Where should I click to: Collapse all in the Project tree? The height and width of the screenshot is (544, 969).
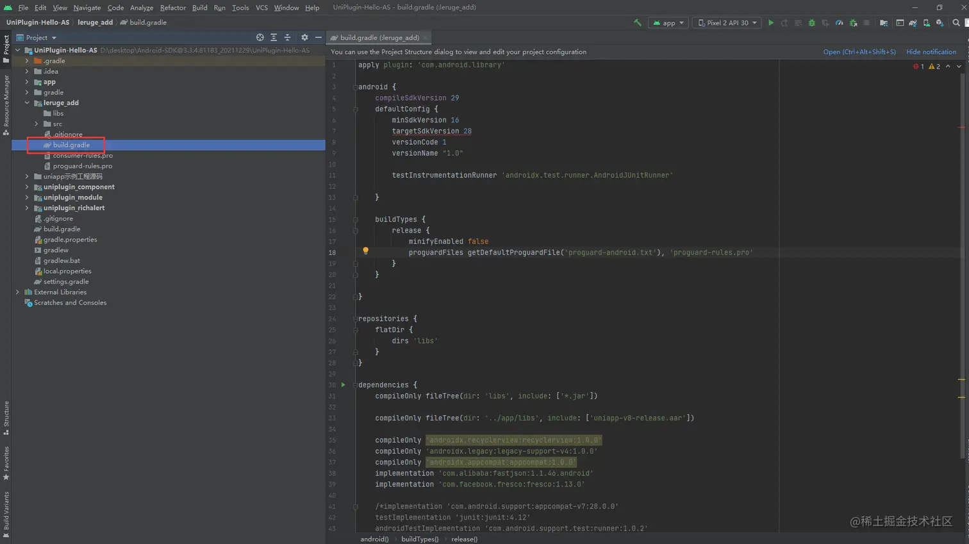coord(287,38)
